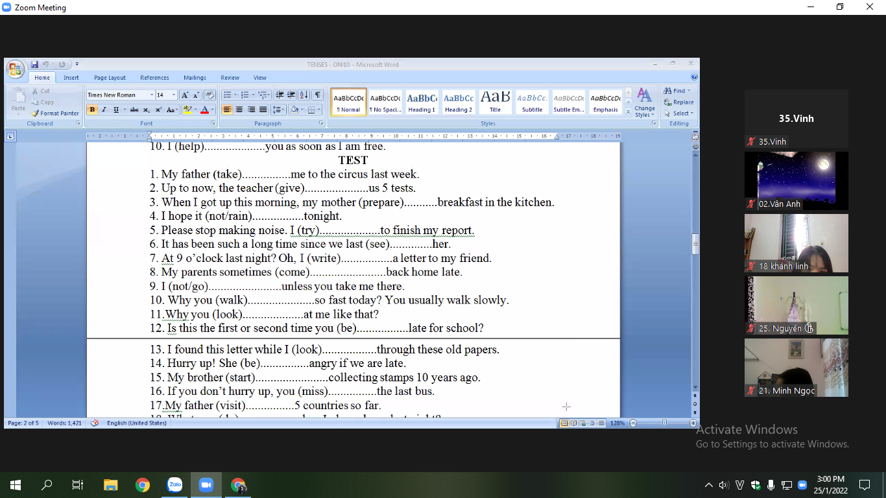
Task: Save the document from Quick Access toolbar
Action: pyautogui.click(x=34, y=64)
